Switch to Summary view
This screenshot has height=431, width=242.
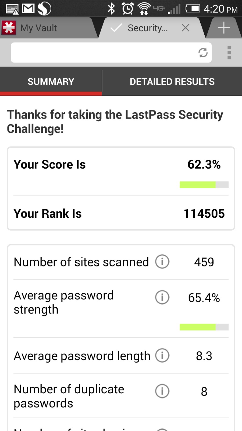tap(51, 82)
